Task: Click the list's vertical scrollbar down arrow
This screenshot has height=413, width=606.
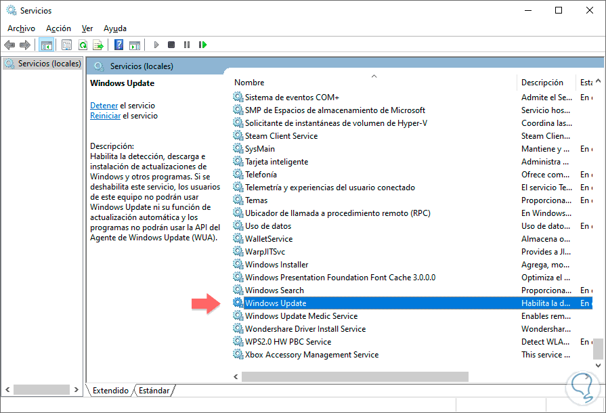Action: [599, 365]
